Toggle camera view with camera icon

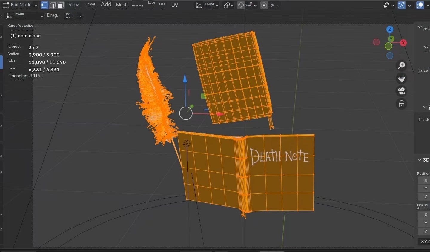coord(402,91)
